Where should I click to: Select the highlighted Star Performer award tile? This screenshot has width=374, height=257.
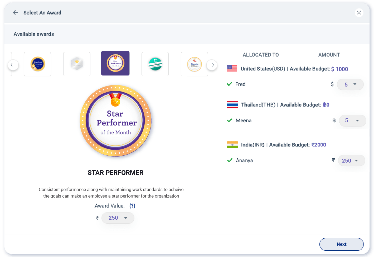[x=115, y=63]
